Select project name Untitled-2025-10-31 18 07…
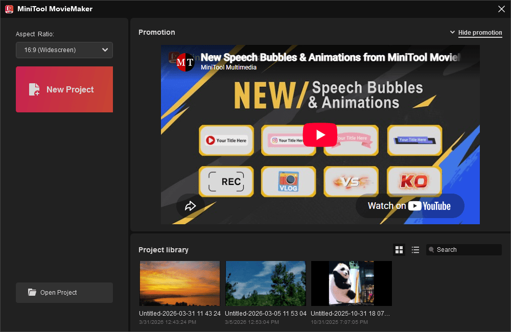This screenshot has width=511, height=332. pos(351,314)
